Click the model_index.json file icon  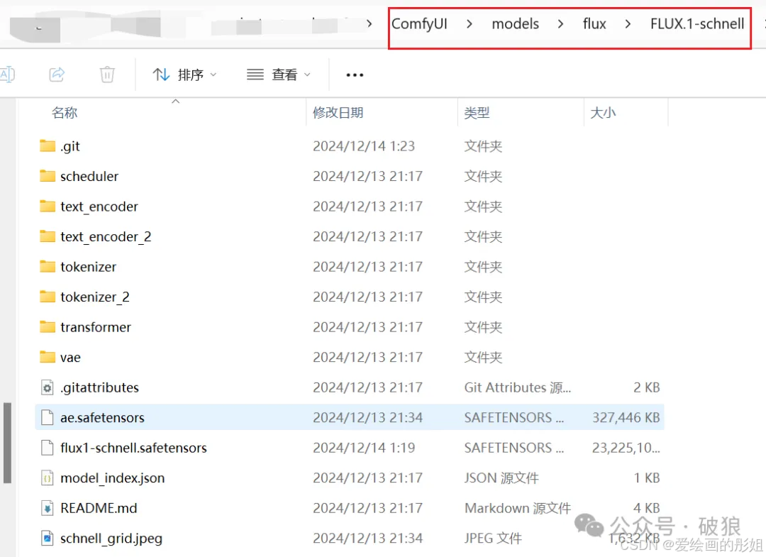[x=48, y=478]
